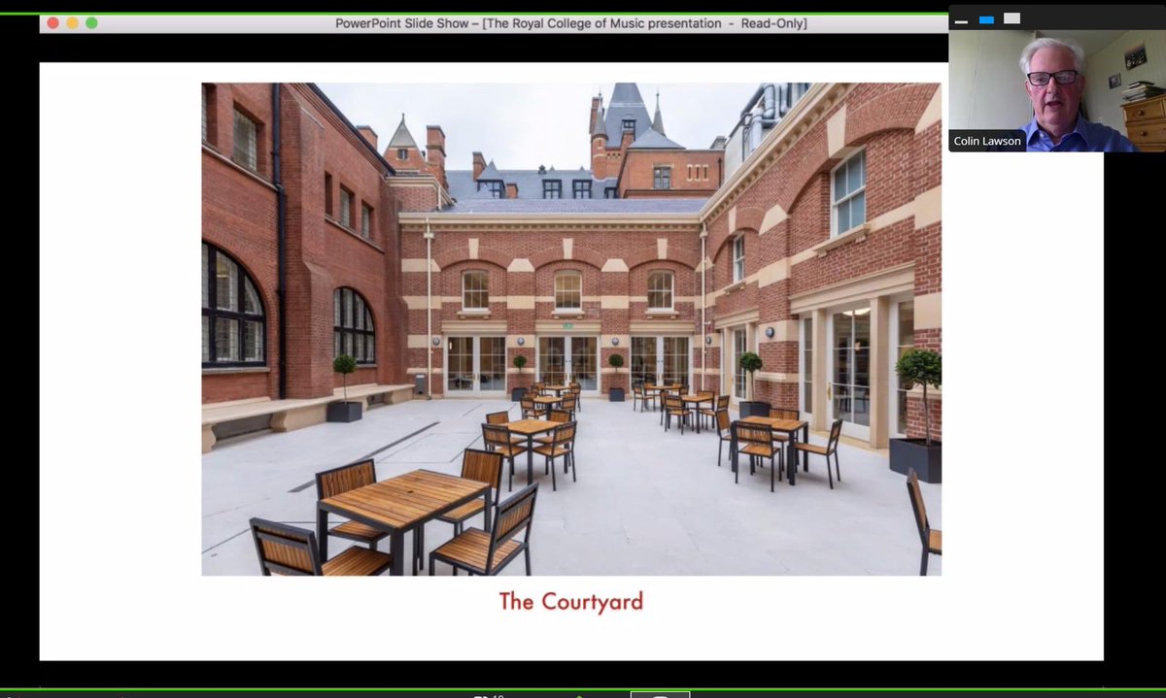This screenshot has height=698, width=1166.
Task: Click the courtyard photo on the slide
Action: point(571,329)
